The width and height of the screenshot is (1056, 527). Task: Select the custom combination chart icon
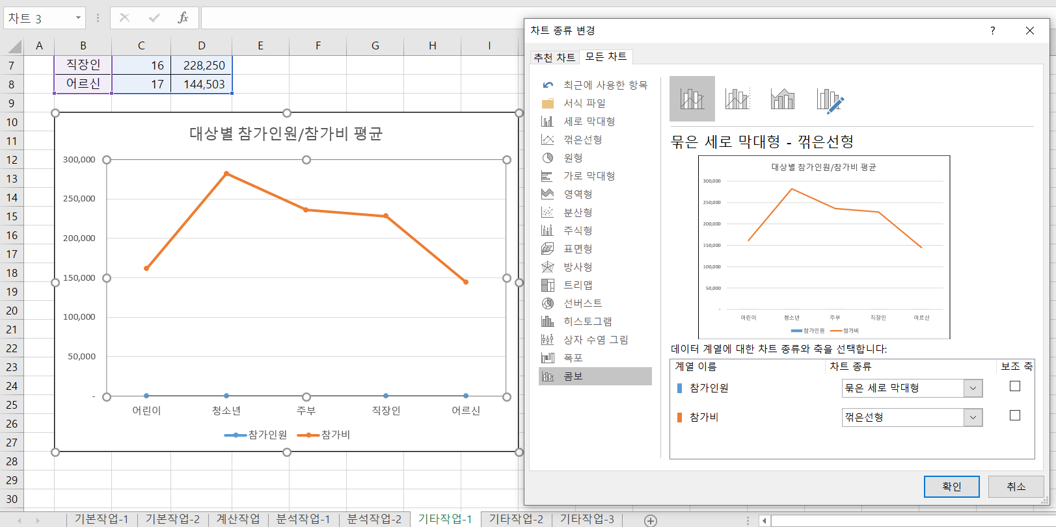coord(830,99)
